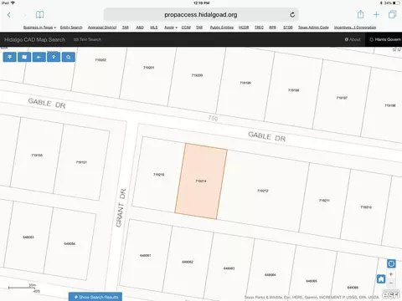This screenshot has height=301, width=402.
Task: Open the Texas Admin Code bookmark
Action: point(313,28)
